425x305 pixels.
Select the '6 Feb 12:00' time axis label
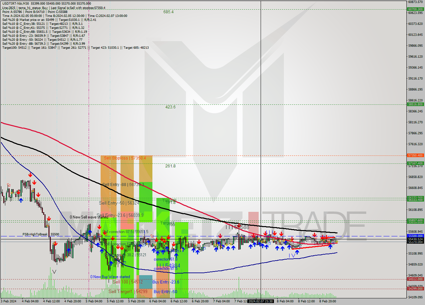pos(179,301)
